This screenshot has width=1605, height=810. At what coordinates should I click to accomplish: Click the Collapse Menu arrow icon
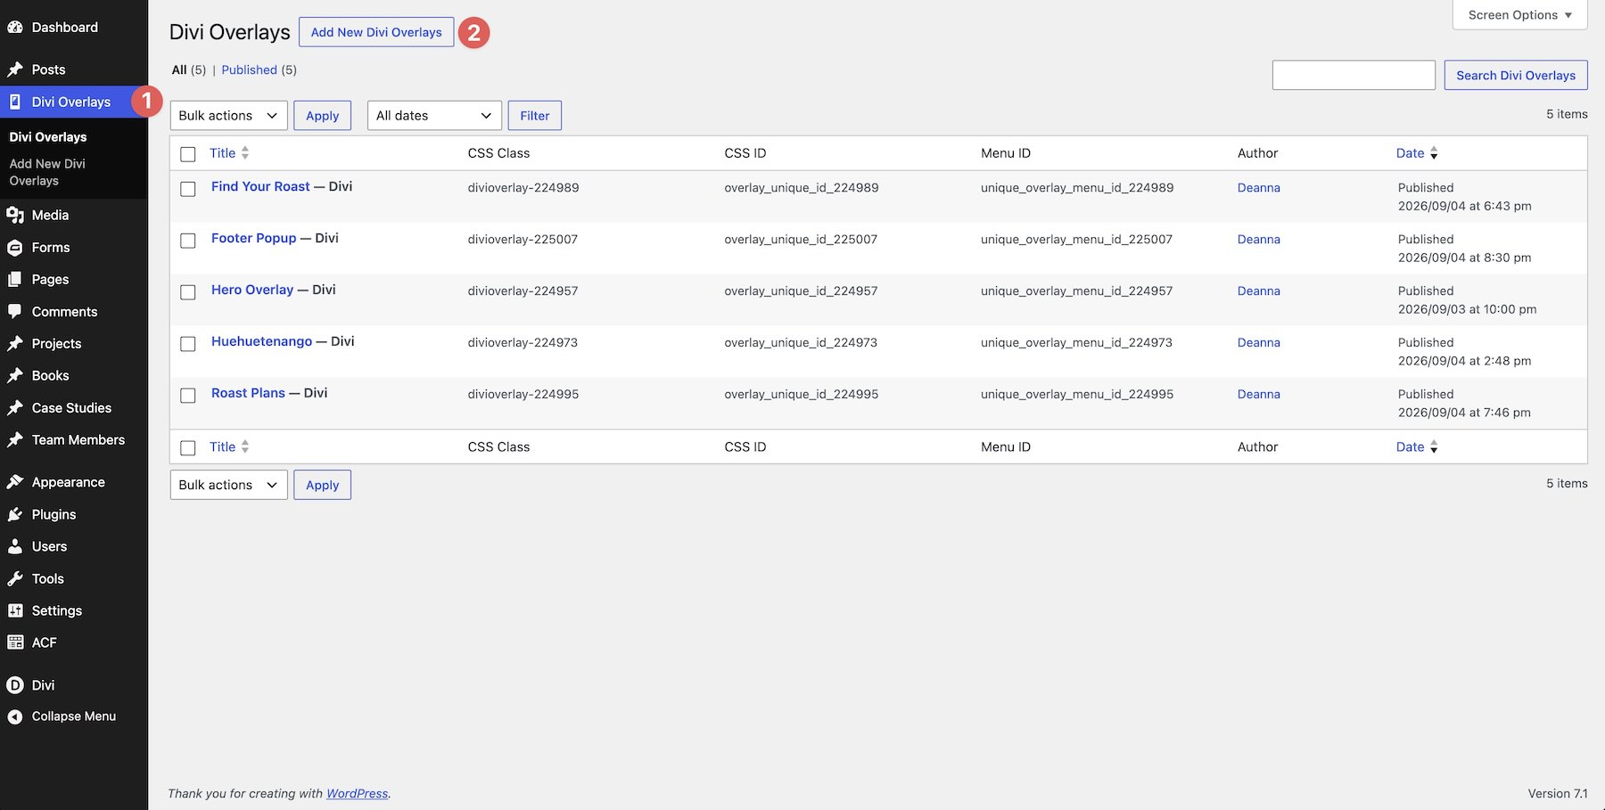pos(15,716)
